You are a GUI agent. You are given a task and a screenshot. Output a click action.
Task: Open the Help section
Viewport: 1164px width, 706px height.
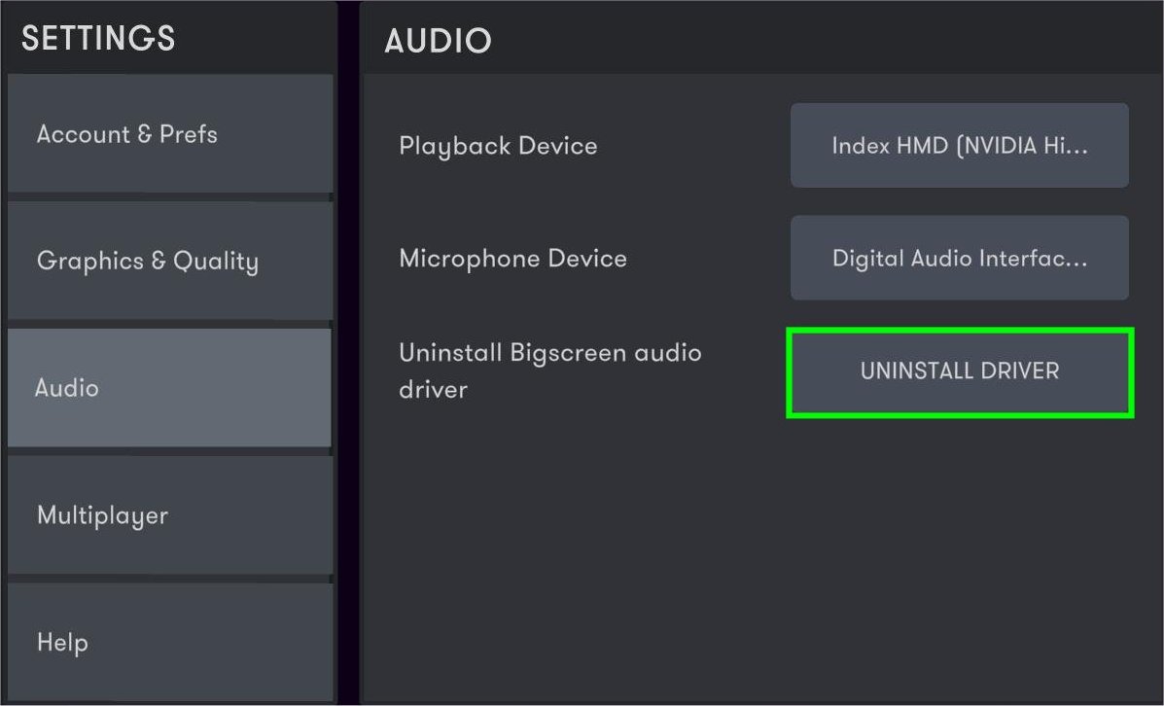170,642
